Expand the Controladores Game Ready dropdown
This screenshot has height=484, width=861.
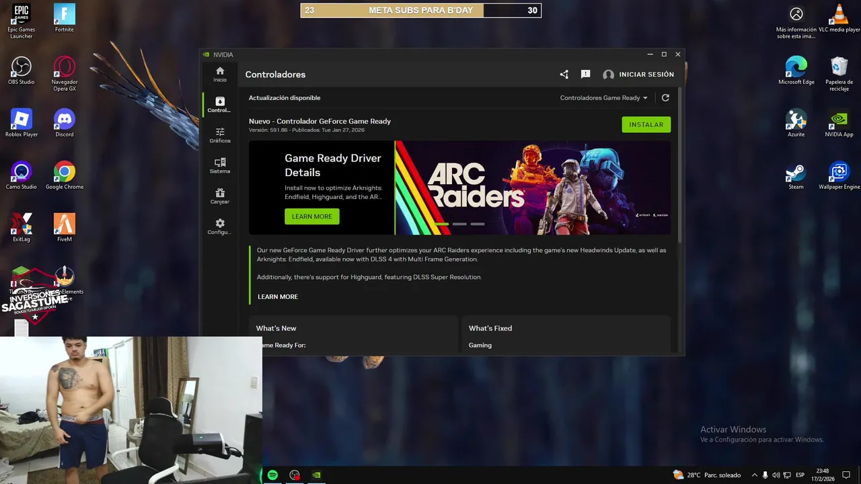pyautogui.click(x=603, y=97)
